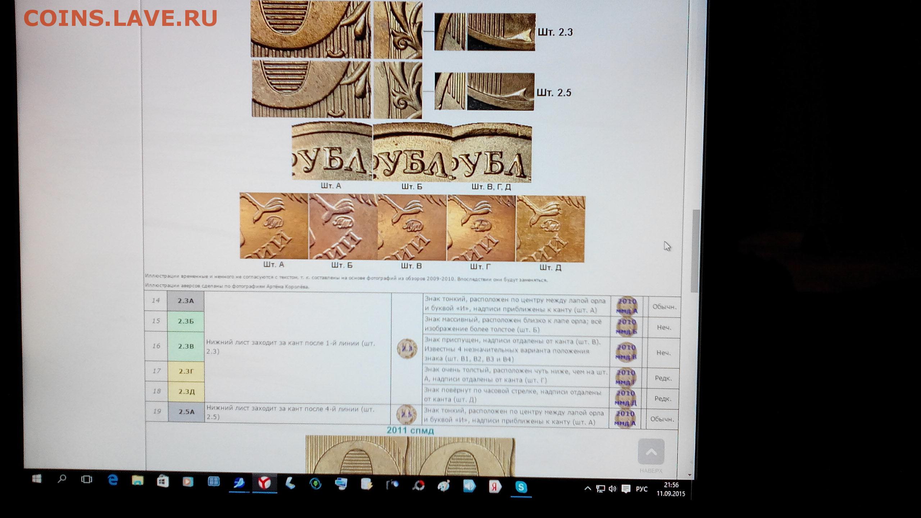Click the Шт. В, Г, Д РУБЛ image
Image resolution: width=921 pixels, height=518 pixels.
tap(492, 154)
